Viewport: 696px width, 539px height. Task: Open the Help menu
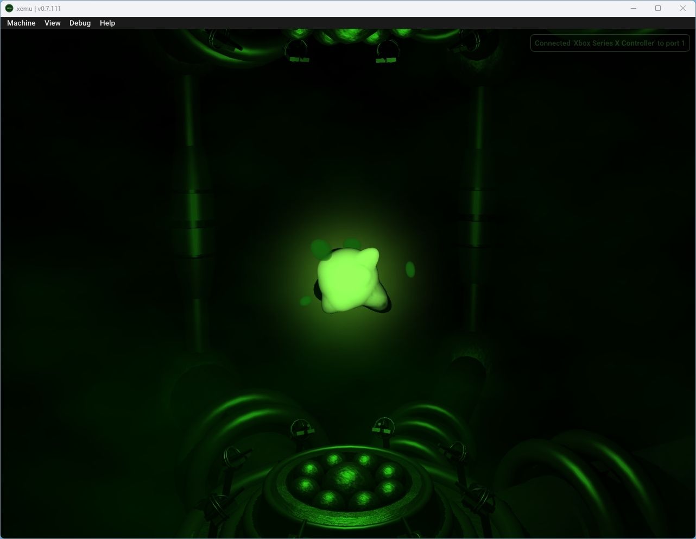(107, 23)
